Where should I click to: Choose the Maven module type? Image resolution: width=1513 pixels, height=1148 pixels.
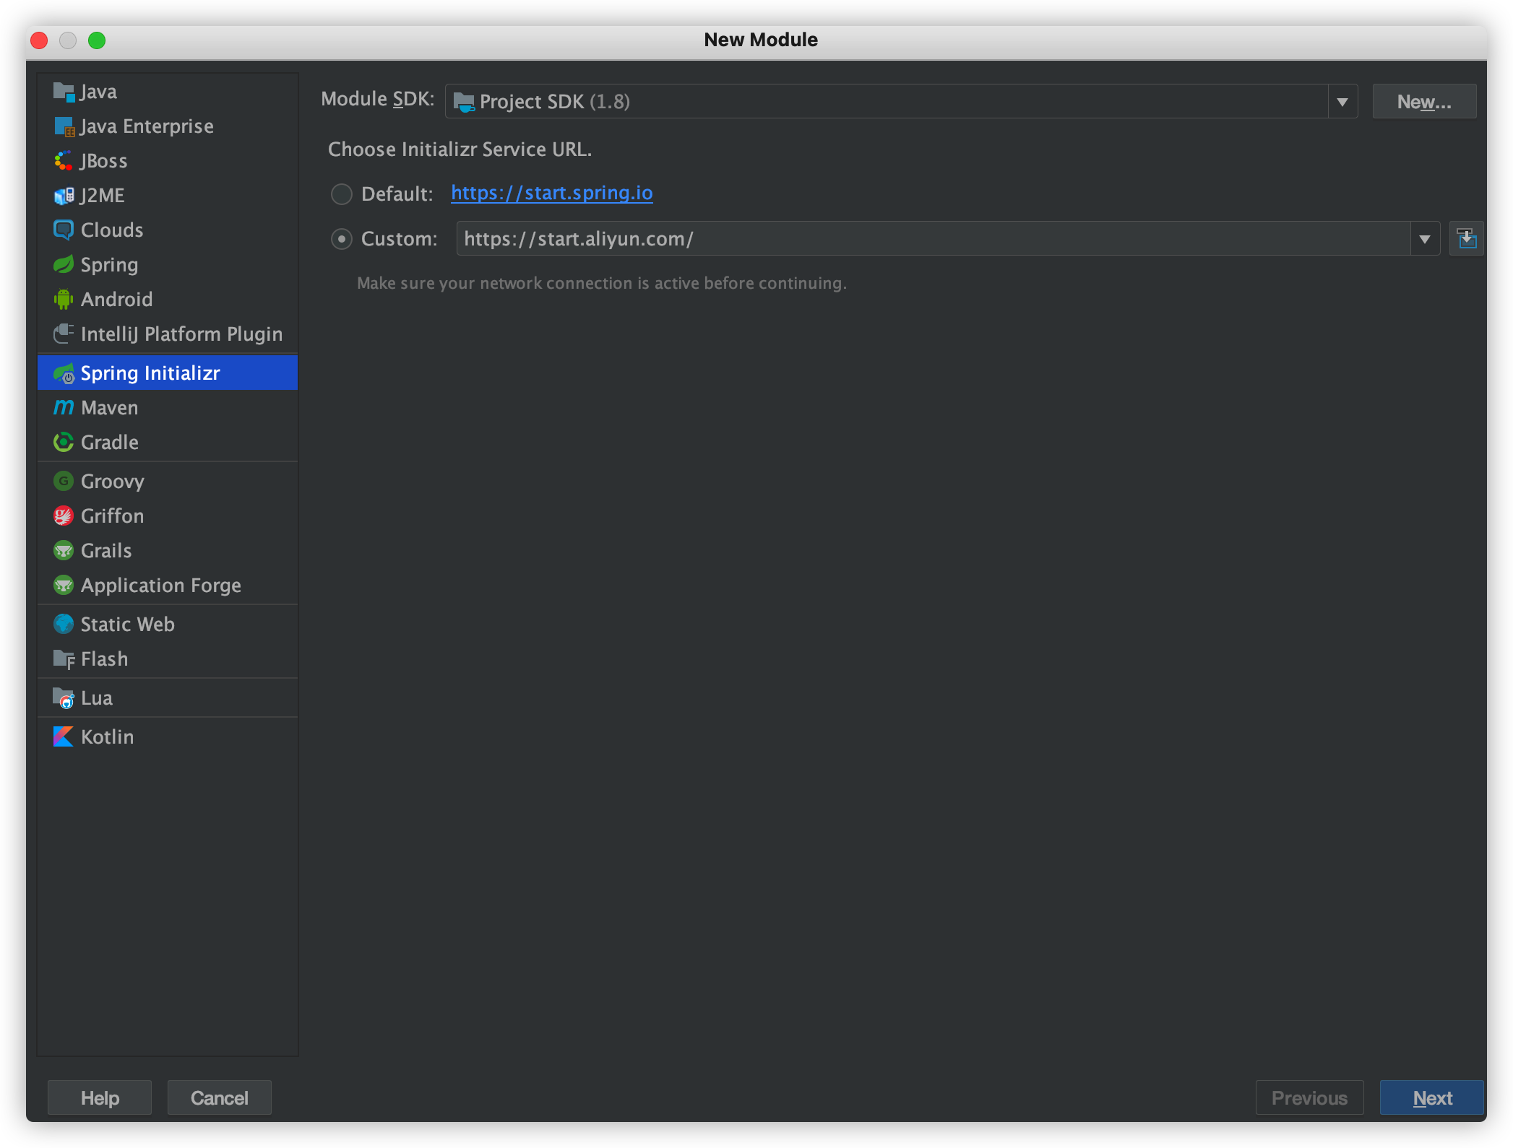[168, 408]
